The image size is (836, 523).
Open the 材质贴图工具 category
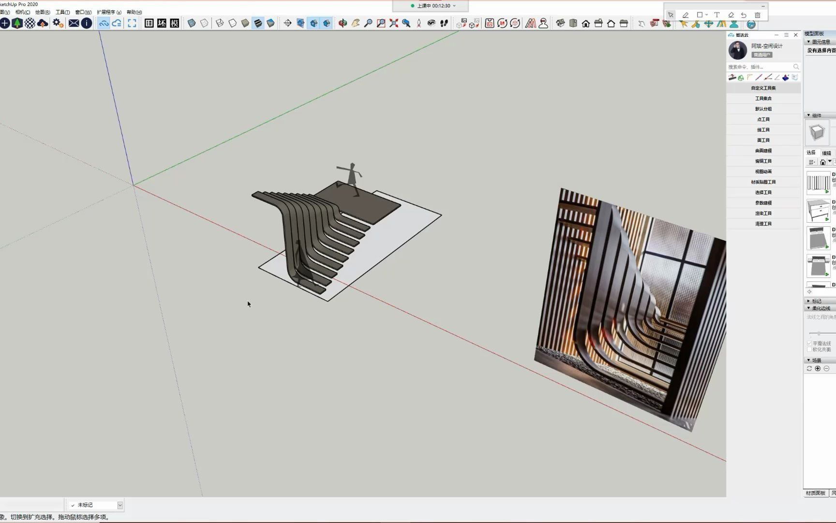tap(763, 182)
